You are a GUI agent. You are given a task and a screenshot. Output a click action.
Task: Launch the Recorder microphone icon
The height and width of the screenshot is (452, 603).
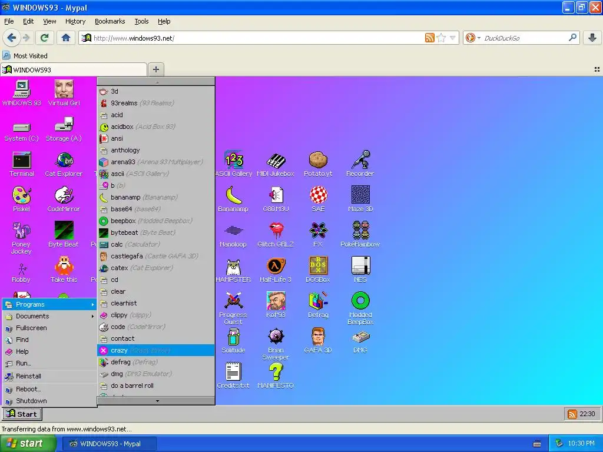[x=360, y=165]
